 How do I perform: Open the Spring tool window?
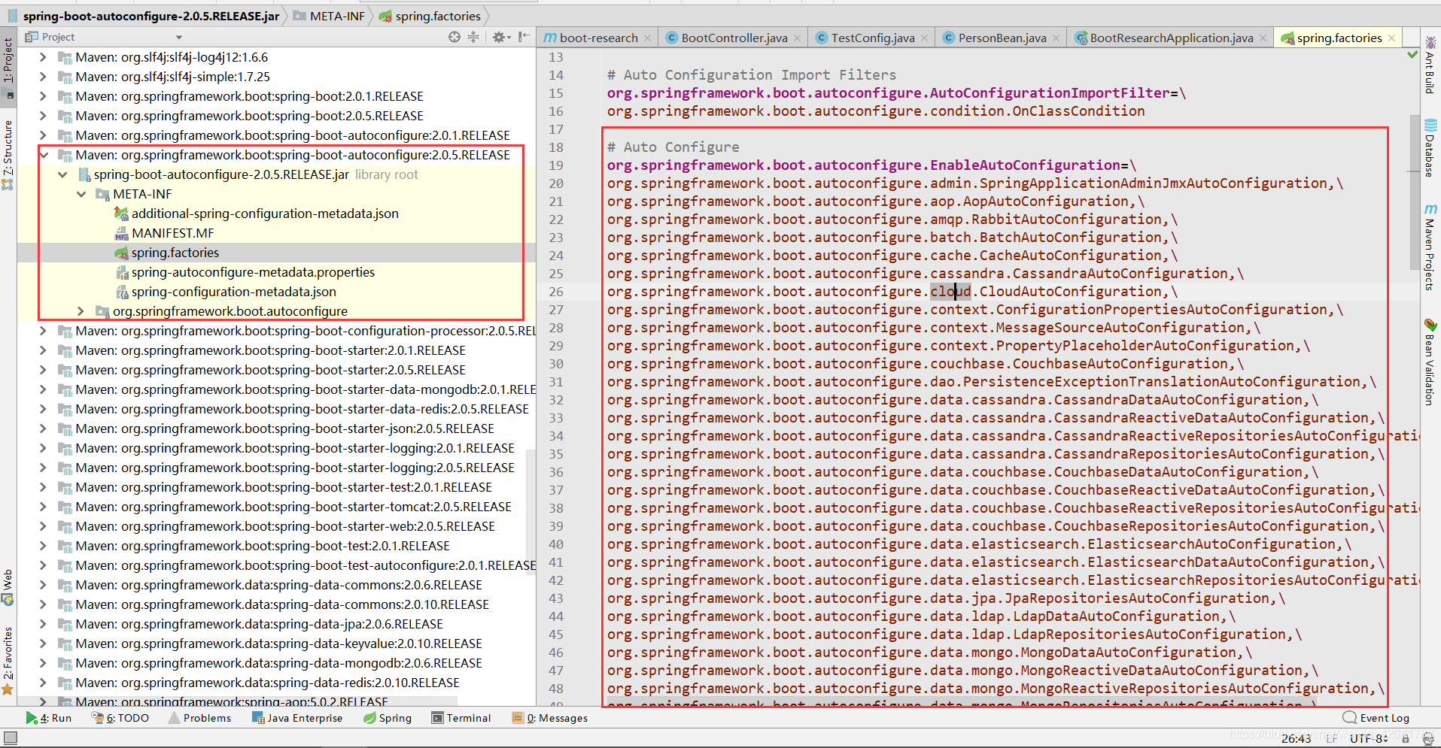click(388, 718)
